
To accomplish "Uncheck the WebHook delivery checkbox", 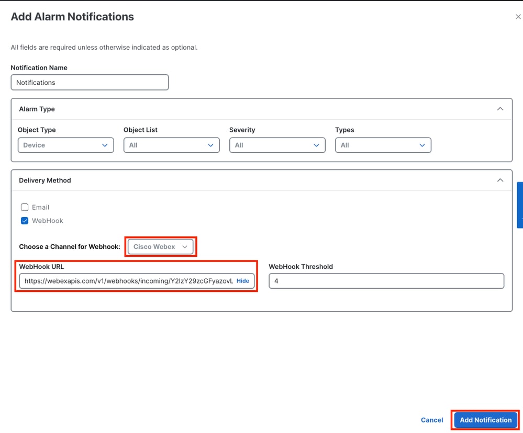I will (25, 221).
